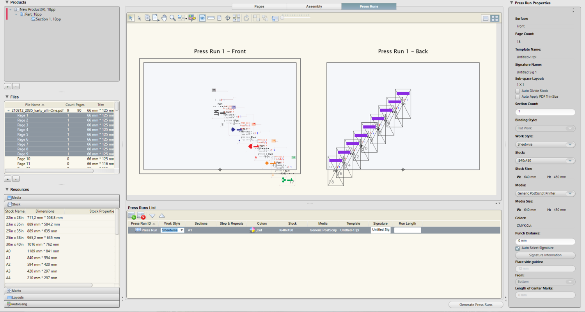
Task: Click the ungroup objects icon
Action: click(265, 18)
